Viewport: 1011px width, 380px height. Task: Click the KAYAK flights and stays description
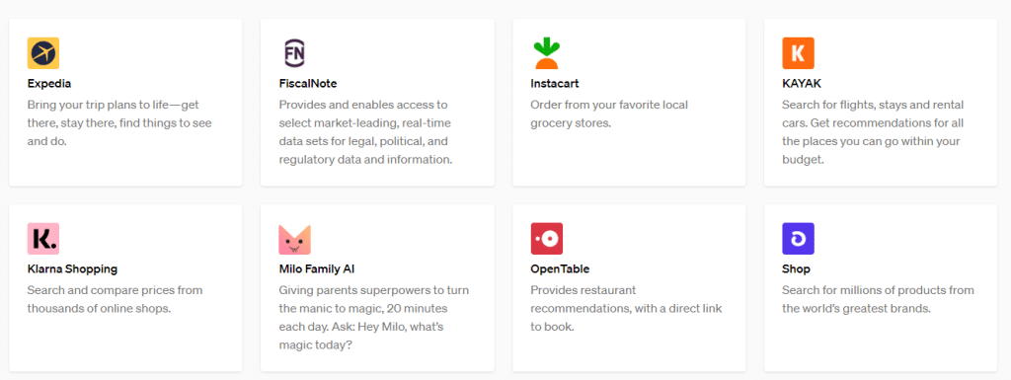click(x=873, y=132)
